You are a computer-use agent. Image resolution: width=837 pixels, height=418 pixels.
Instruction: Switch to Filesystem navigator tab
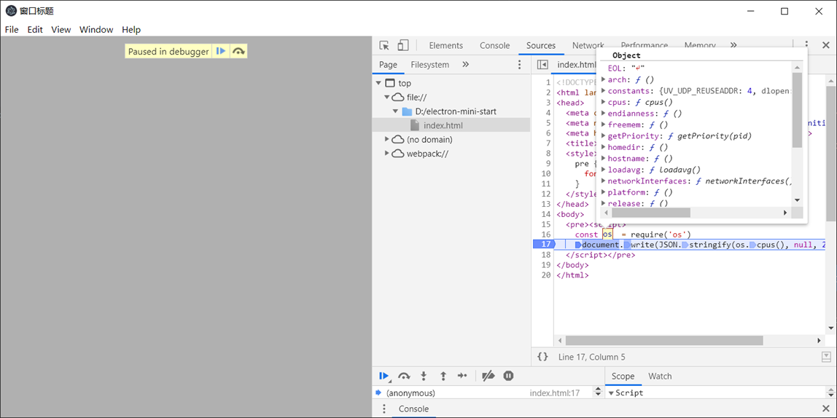(429, 65)
